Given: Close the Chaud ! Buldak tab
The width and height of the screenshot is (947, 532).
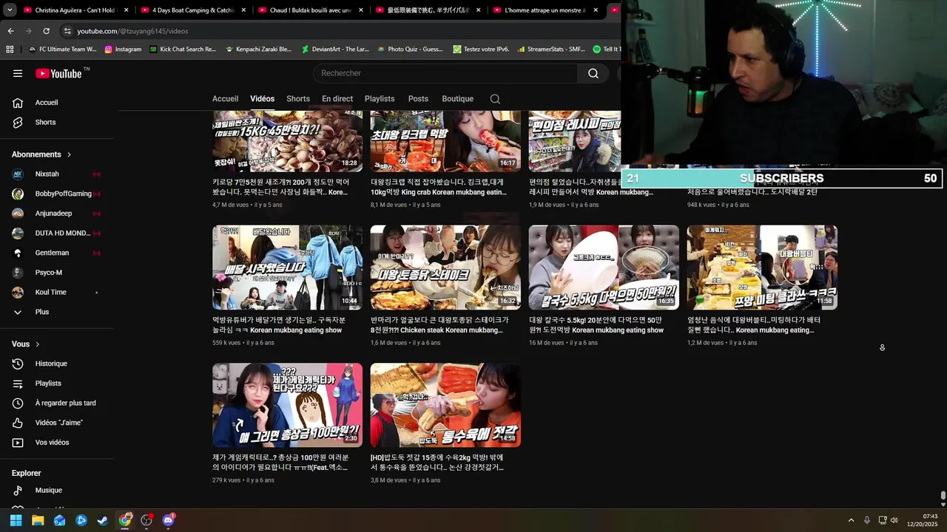Looking at the screenshot, I should [x=361, y=10].
